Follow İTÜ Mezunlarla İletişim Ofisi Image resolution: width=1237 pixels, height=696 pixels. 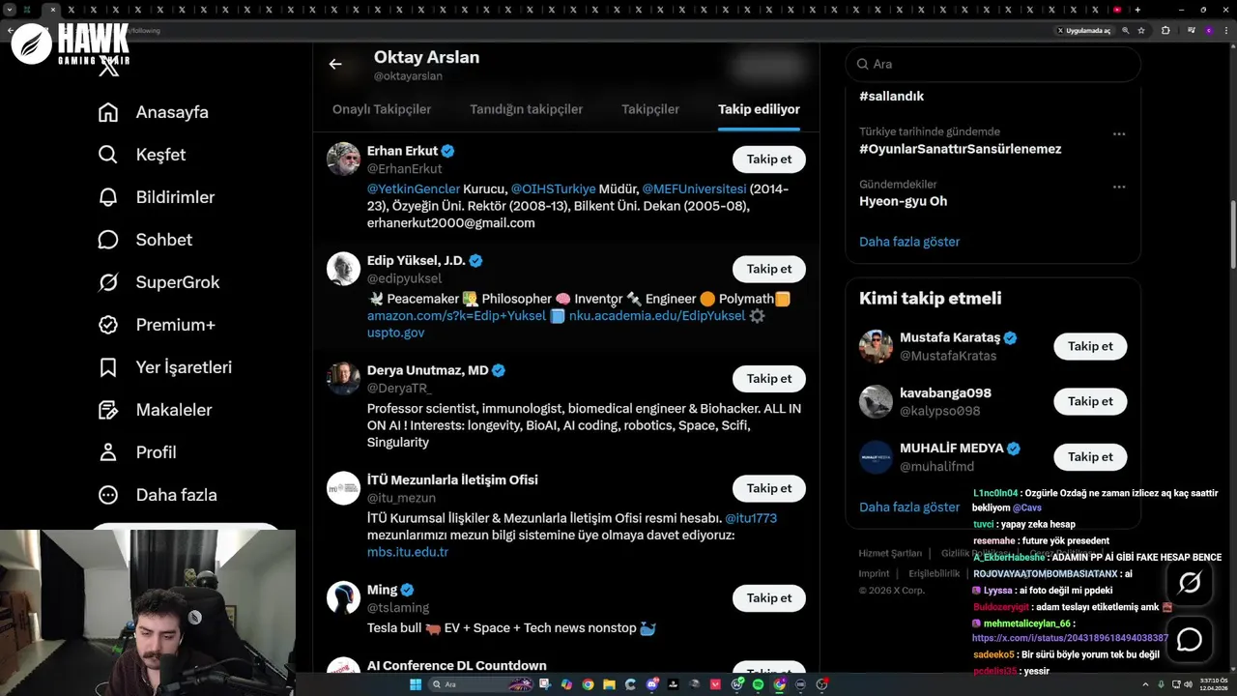769,488
